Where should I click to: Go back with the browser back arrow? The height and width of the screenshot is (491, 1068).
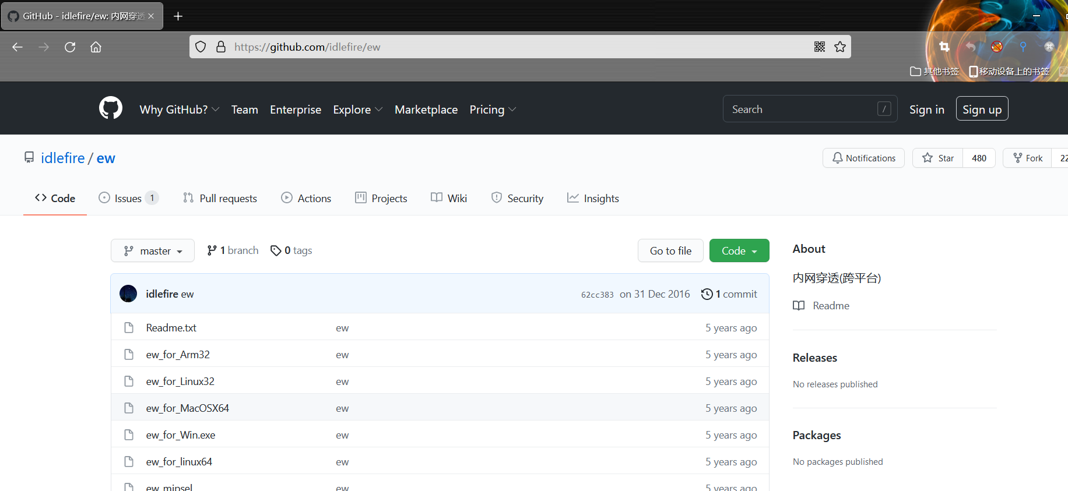click(17, 47)
